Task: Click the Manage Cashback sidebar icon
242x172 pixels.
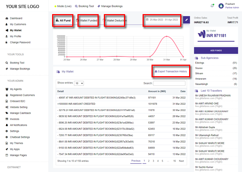Action: coord(7,113)
